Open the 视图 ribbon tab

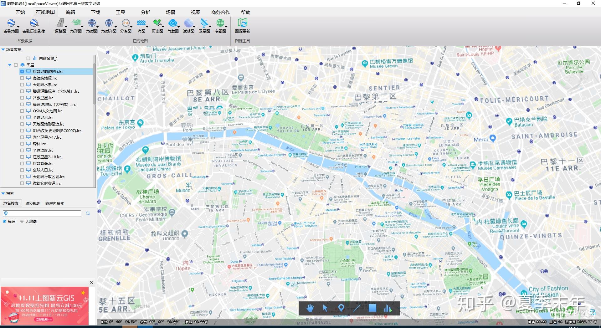point(196,12)
